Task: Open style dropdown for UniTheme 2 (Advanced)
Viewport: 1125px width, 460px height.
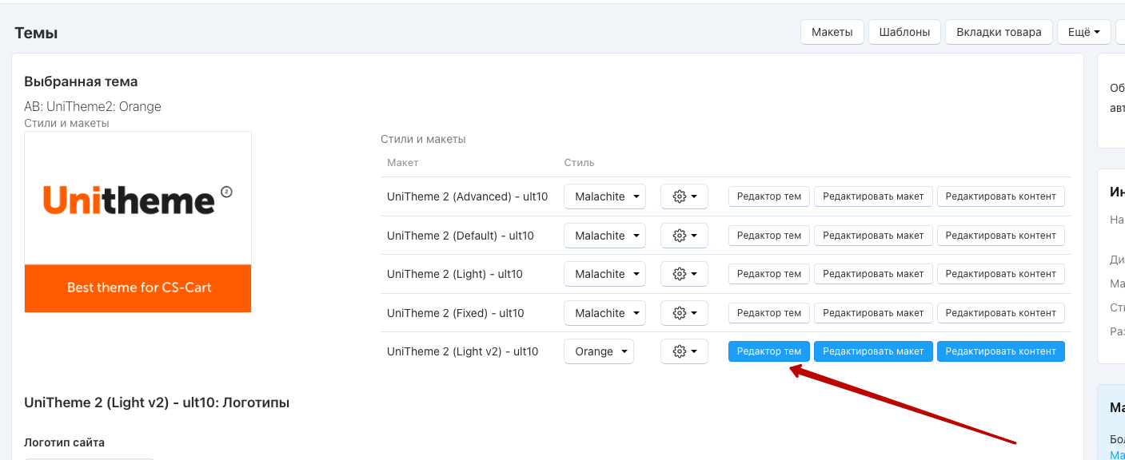Action: (x=604, y=196)
